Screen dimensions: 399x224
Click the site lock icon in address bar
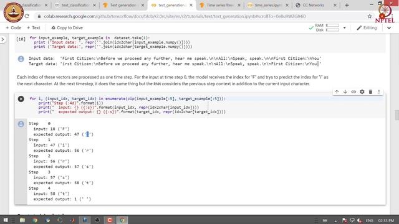(39, 16)
